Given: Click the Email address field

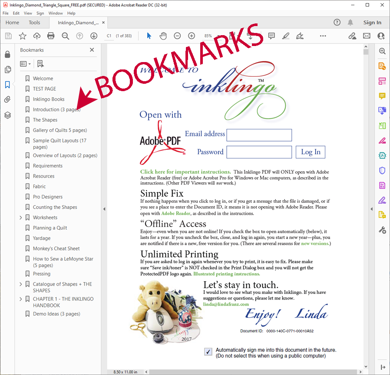Looking at the screenshot, I should tap(259, 135).
